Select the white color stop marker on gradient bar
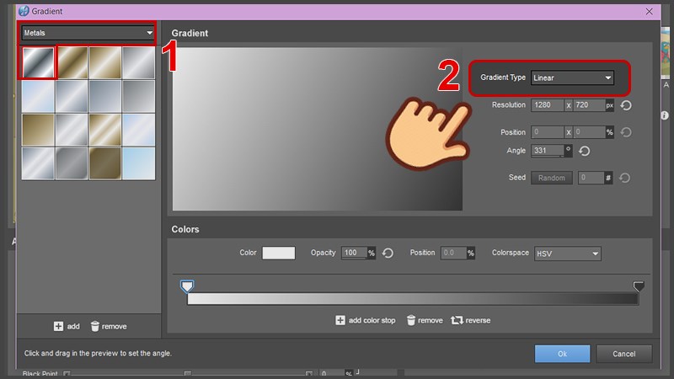The height and width of the screenshot is (379, 674). 187,286
